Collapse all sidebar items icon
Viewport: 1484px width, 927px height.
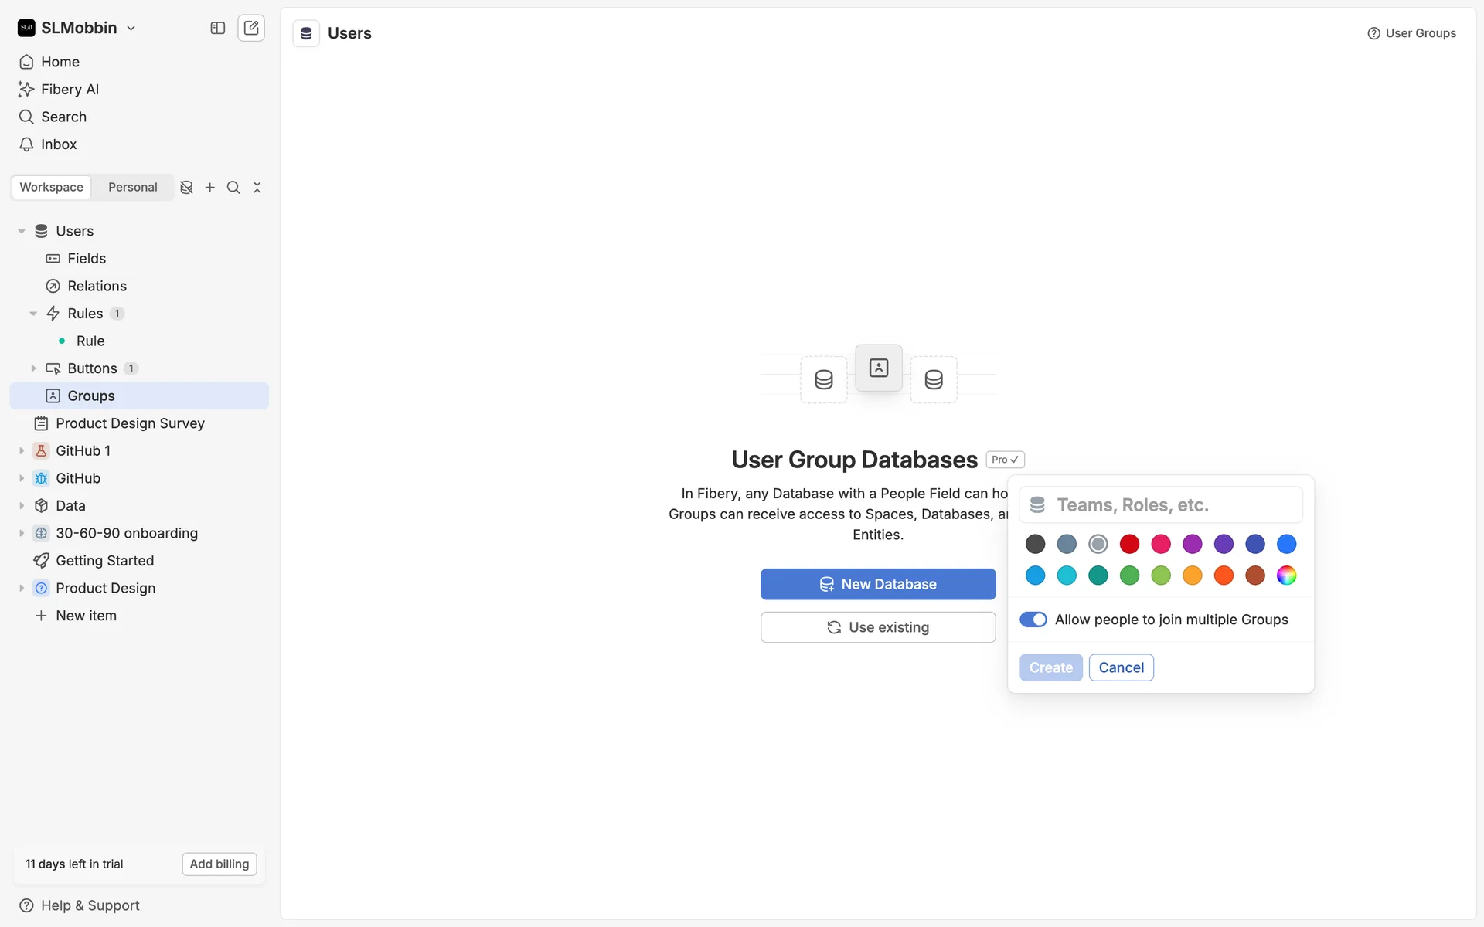[x=257, y=188]
